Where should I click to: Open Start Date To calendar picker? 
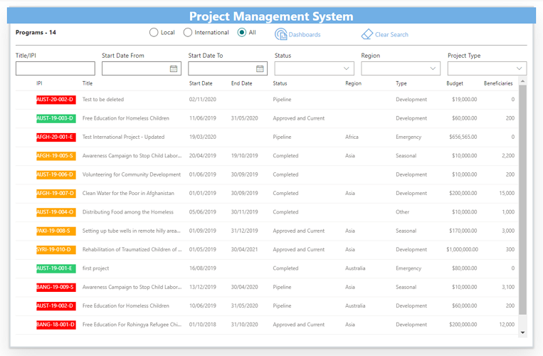260,68
